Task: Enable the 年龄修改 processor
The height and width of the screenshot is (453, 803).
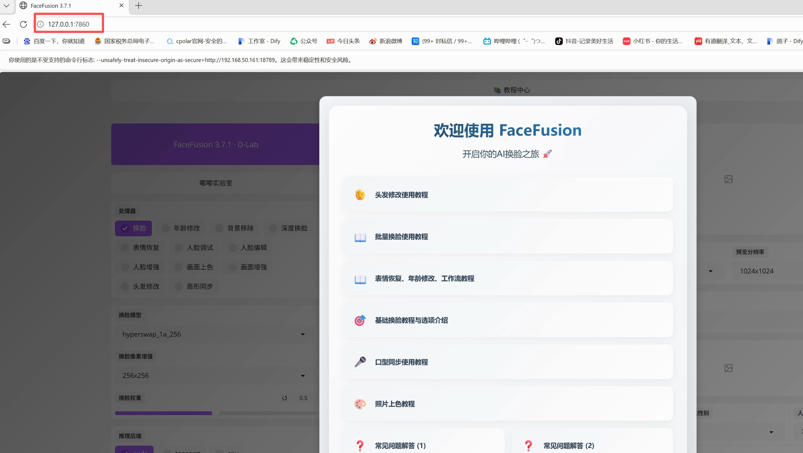Action: click(x=181, y=228)
